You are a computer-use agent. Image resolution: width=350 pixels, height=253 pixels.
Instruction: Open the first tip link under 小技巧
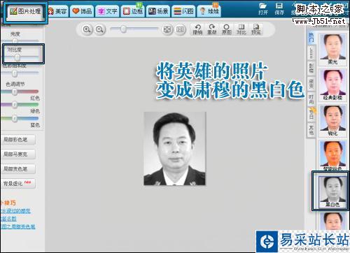coord(15,211)
